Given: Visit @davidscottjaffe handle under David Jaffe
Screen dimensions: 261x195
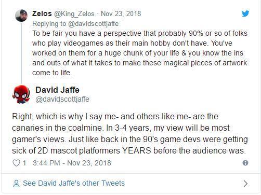Looking at the screenshot, I should pyautogui.click(x=62, y=99).
